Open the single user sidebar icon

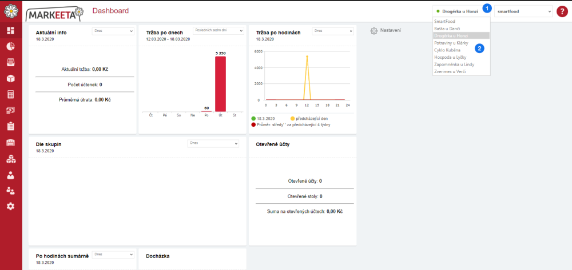pyautogui.click(x=11, y=175)
